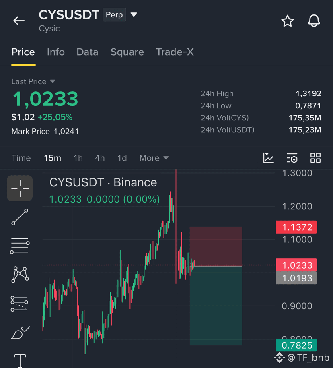Viewport: 333px width, 368px height.
Task: Click the red stop-loss zone of position
Action: (216, 246)
